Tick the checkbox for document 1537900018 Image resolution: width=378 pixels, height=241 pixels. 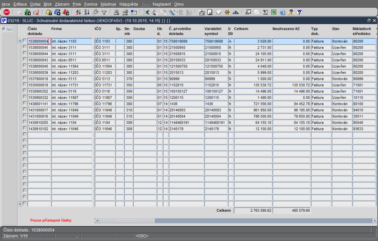[25, 78]
